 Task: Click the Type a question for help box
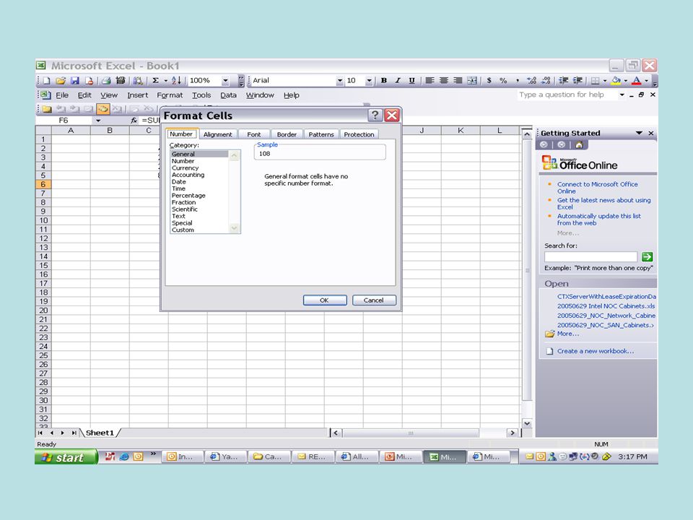(567, 95)
